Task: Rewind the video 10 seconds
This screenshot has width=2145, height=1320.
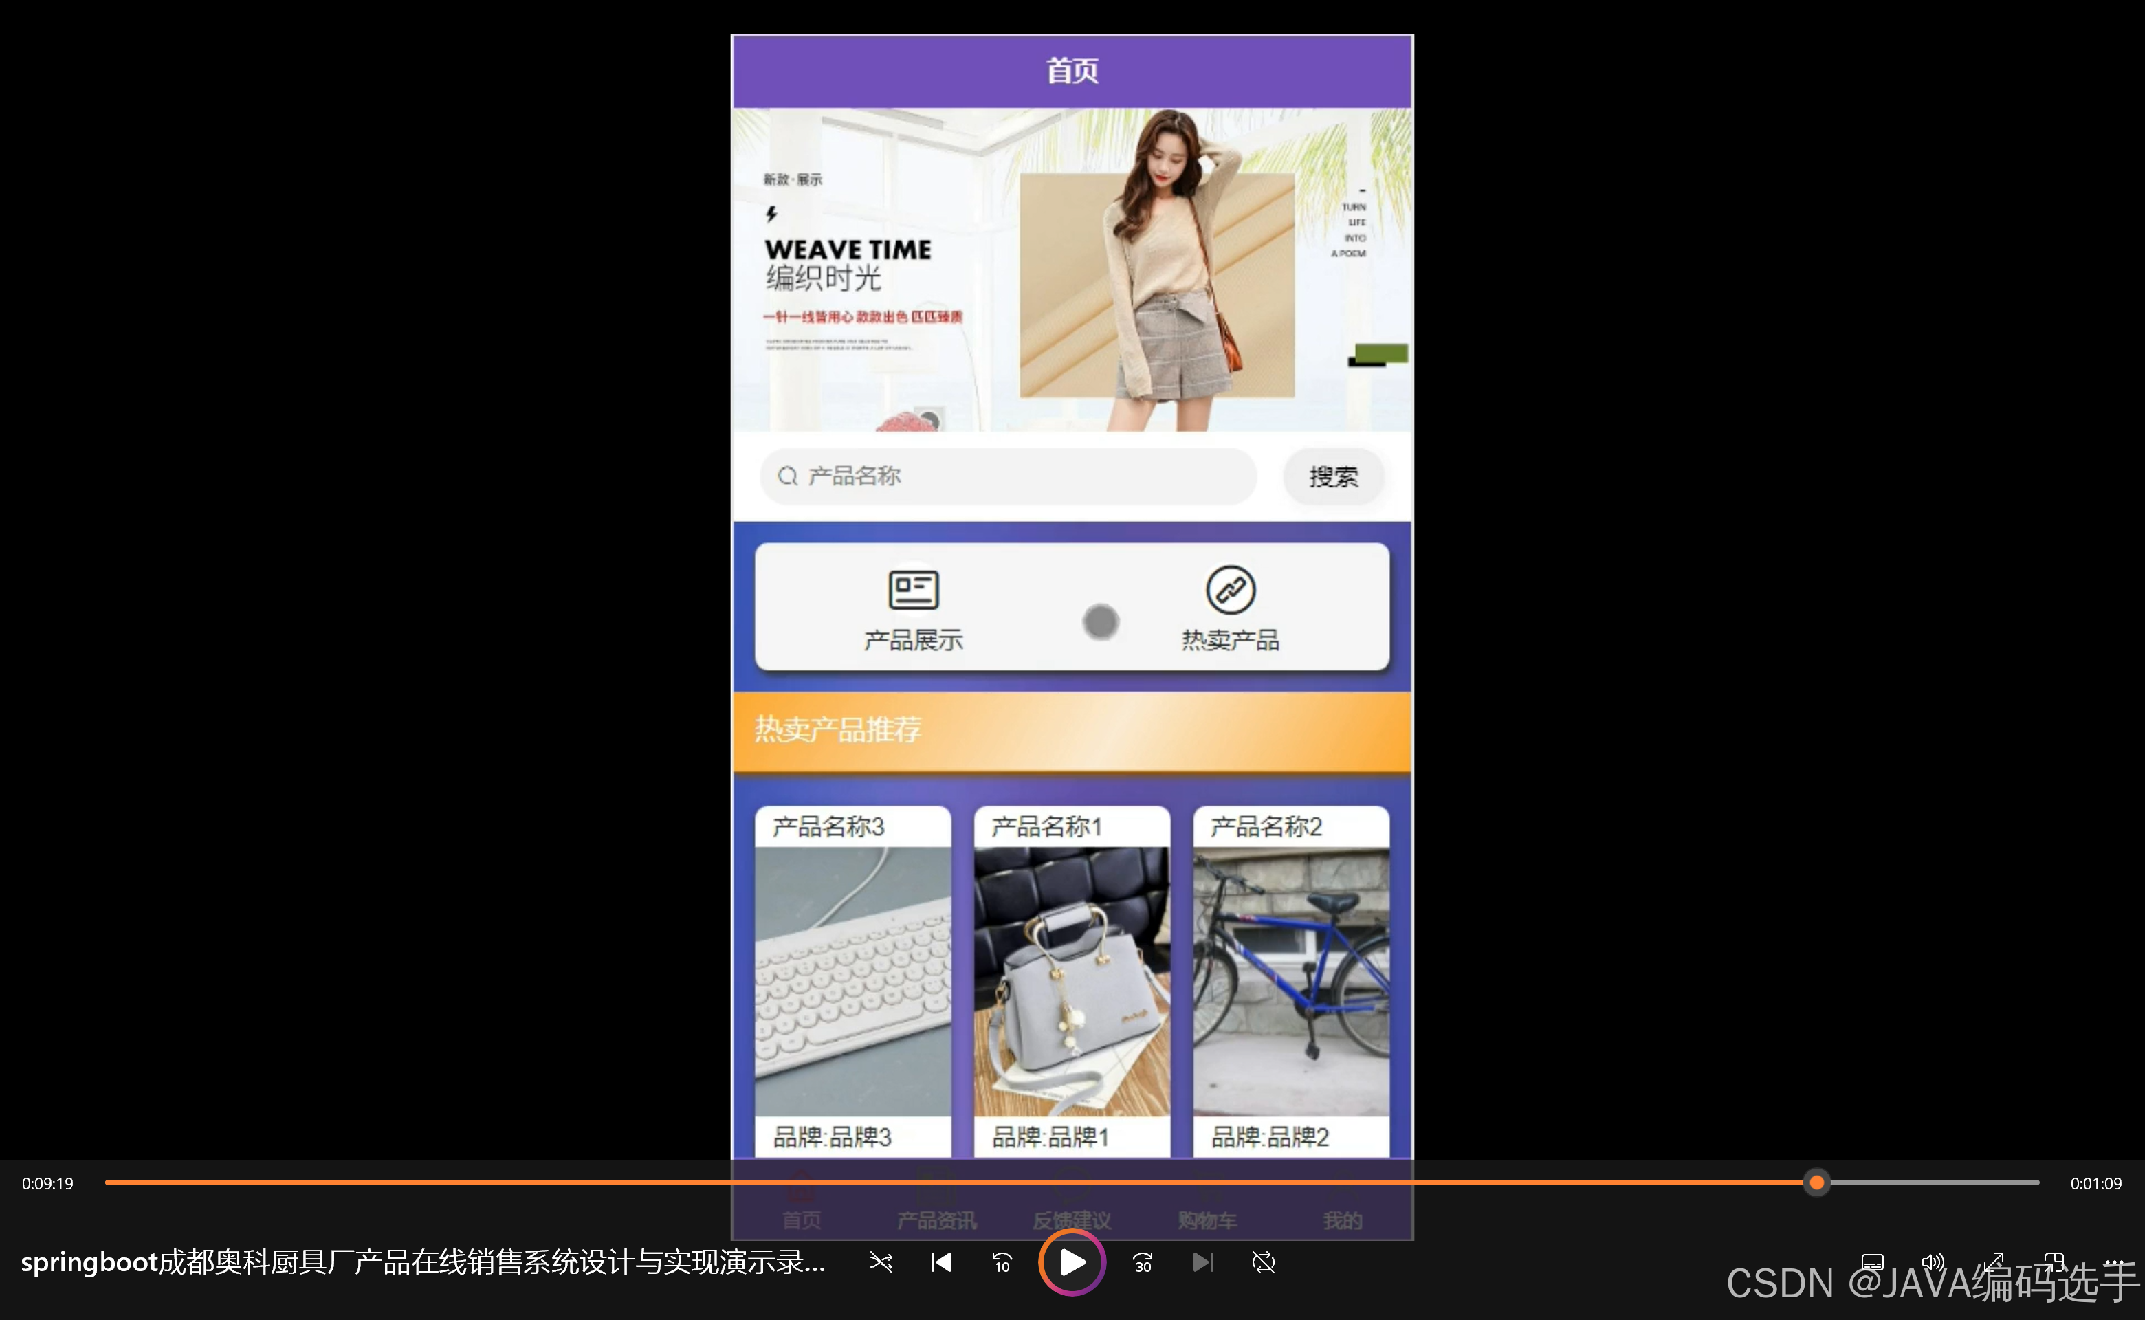Action: coord(1002,1262)
